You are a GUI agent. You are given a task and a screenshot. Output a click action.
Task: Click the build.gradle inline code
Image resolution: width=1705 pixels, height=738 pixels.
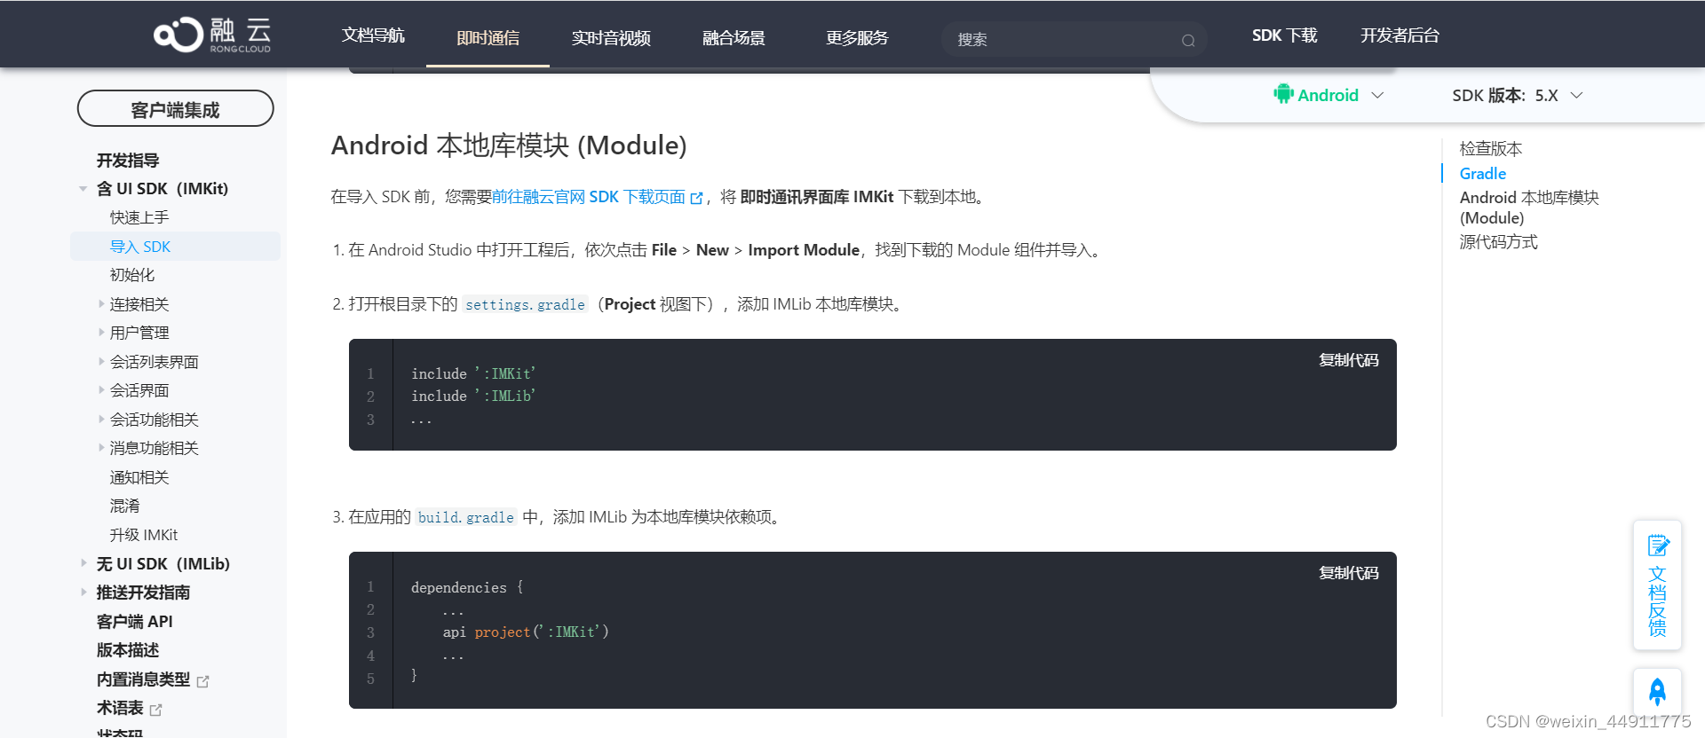[465, 517]
